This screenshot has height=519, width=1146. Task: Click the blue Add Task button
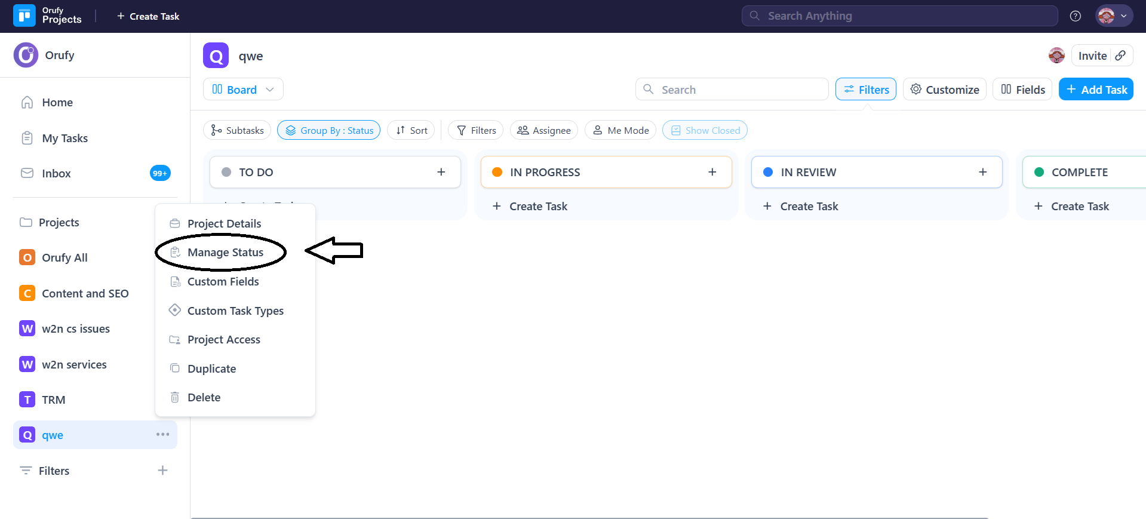(1096, 90)
